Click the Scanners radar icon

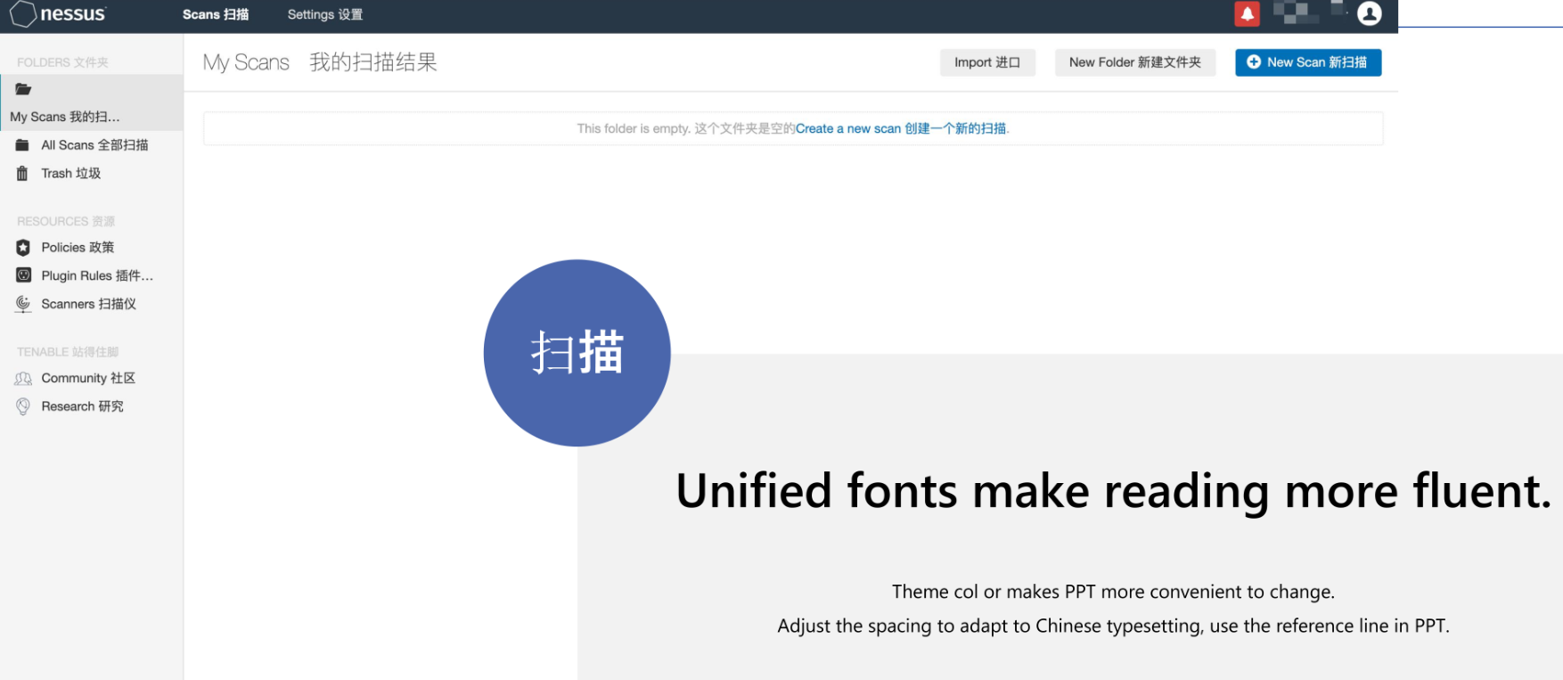(23, 304)
